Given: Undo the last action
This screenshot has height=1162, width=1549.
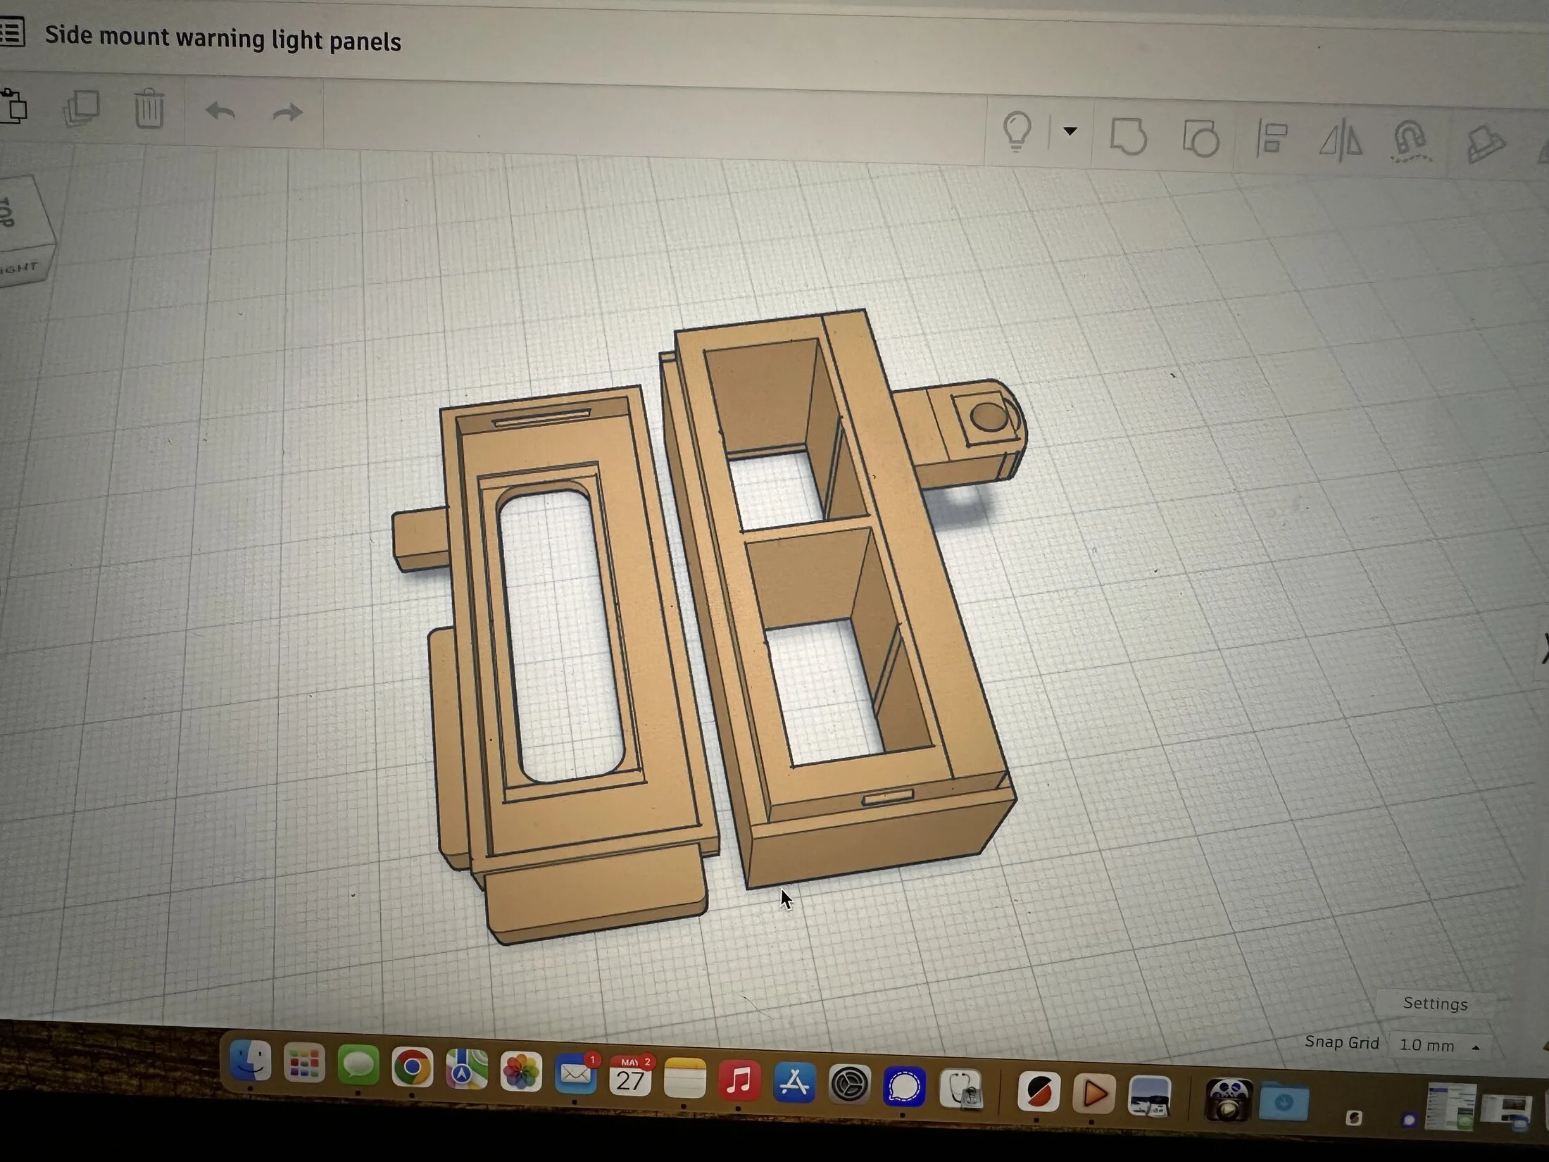Looking at the screenshot, I should point(220,111).
